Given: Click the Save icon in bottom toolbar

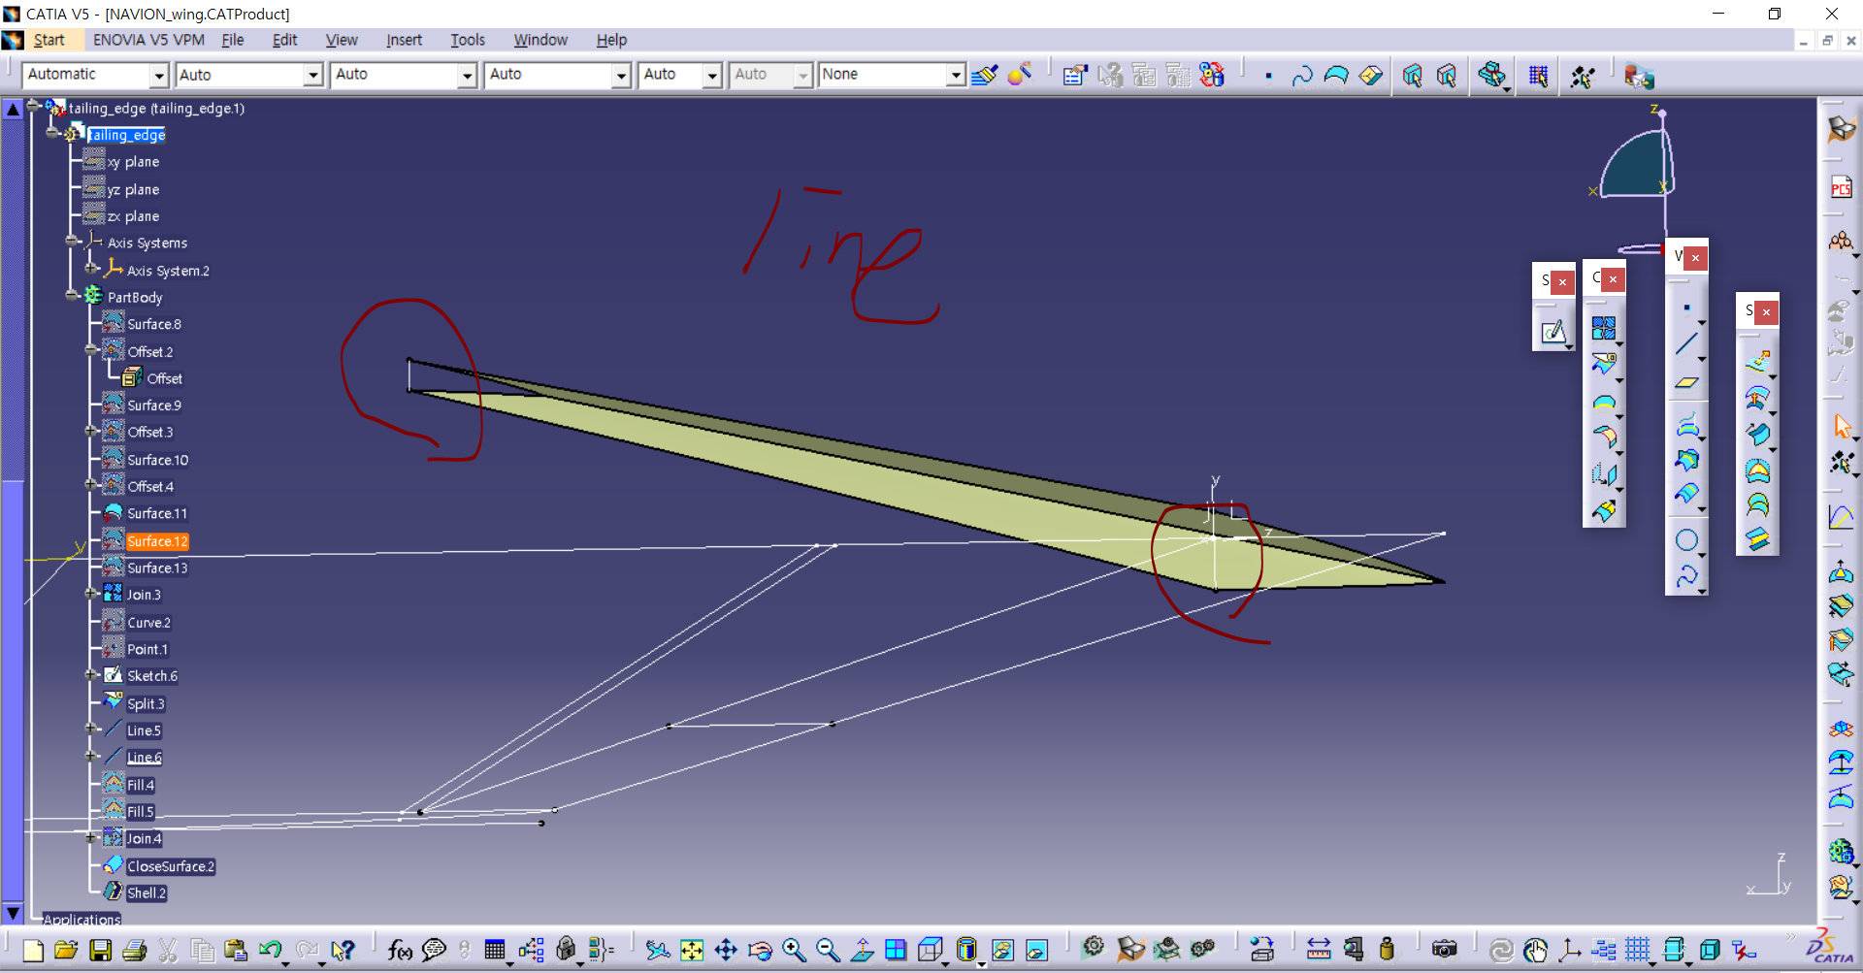Looking at the screenshot, I should coord(100,950).
